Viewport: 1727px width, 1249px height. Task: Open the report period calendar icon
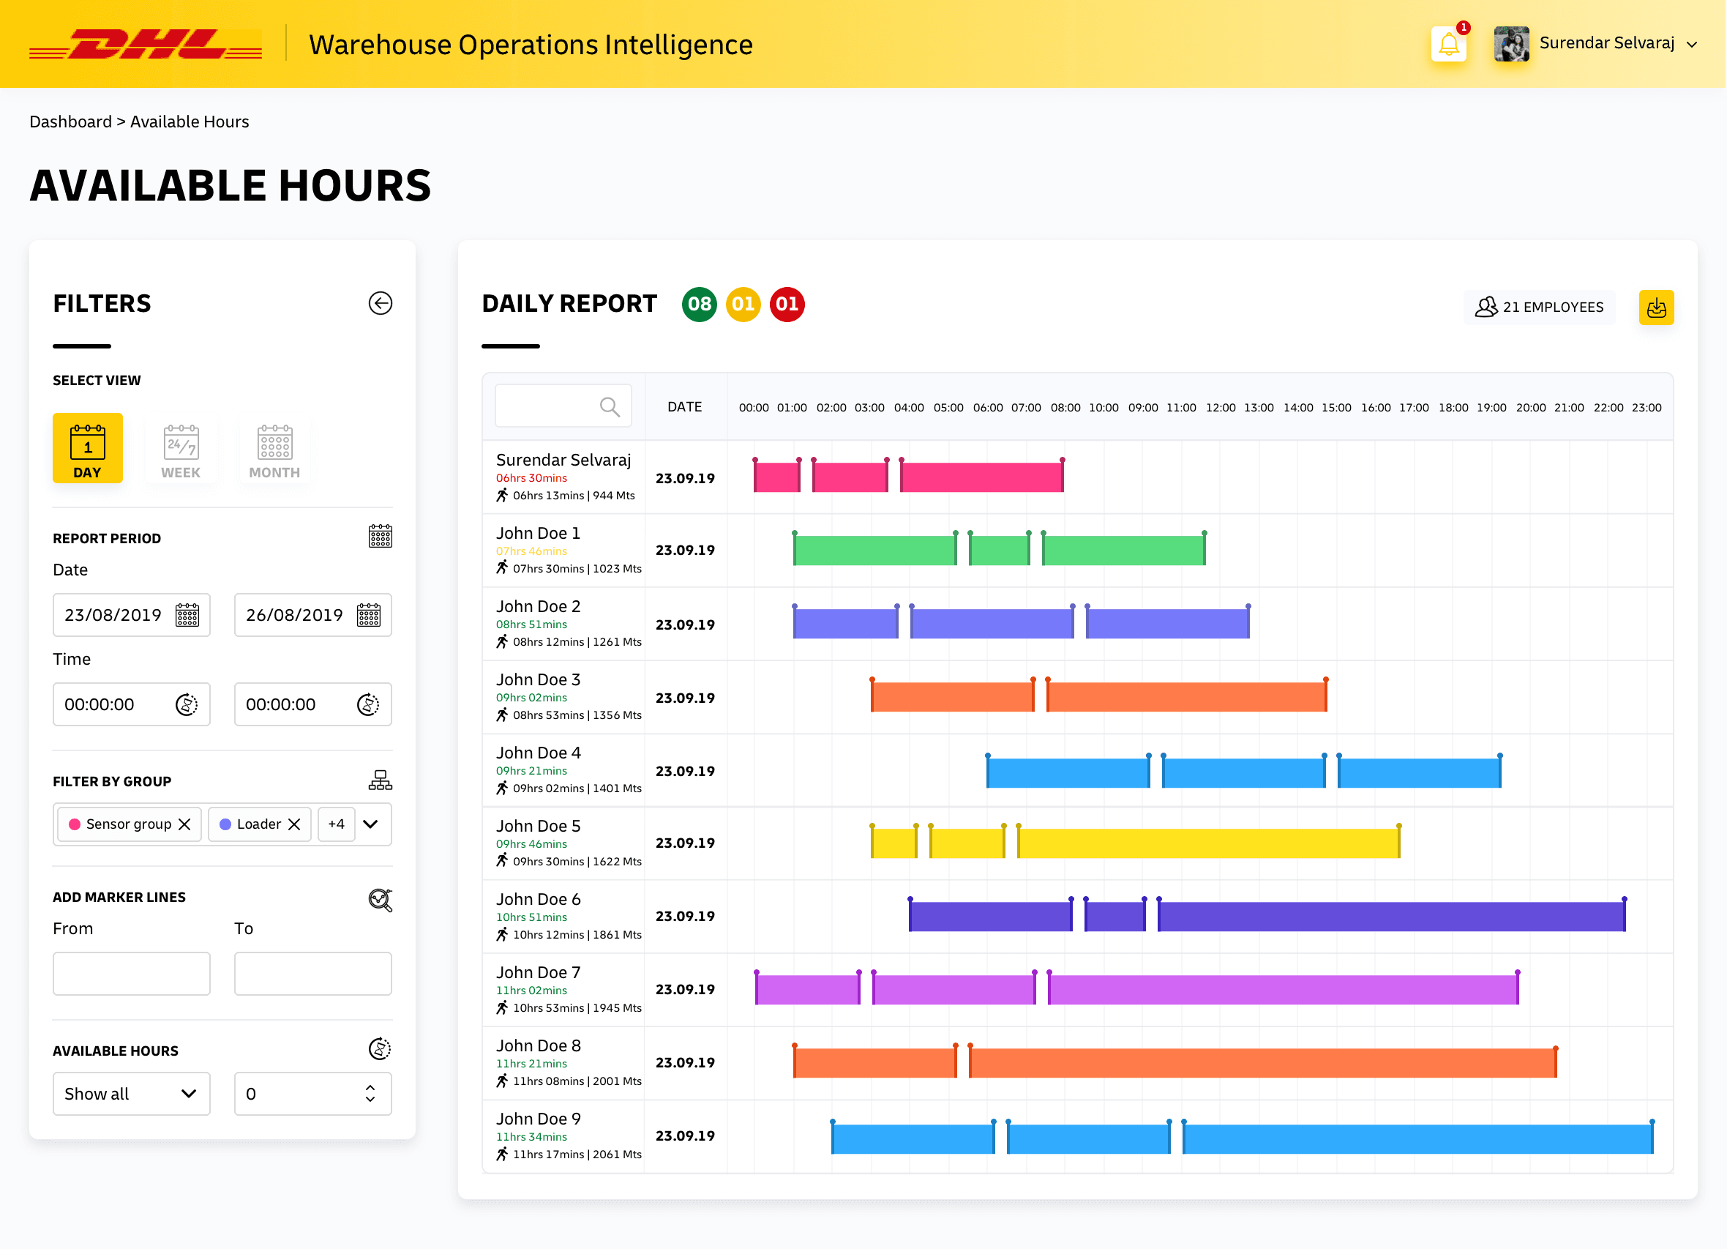click(x=380, y=537)
